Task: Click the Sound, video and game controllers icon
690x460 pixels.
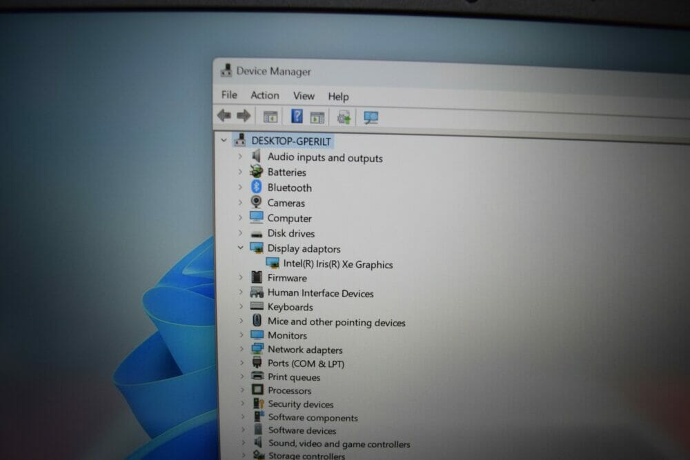Action: click(258, 442)
